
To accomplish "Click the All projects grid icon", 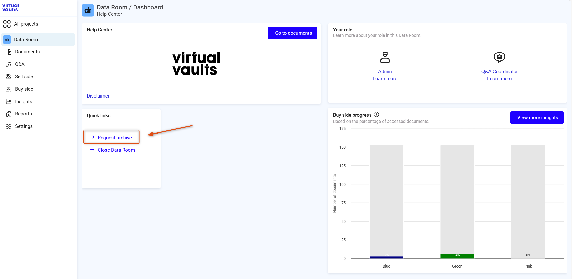I will tap(7, 24).
